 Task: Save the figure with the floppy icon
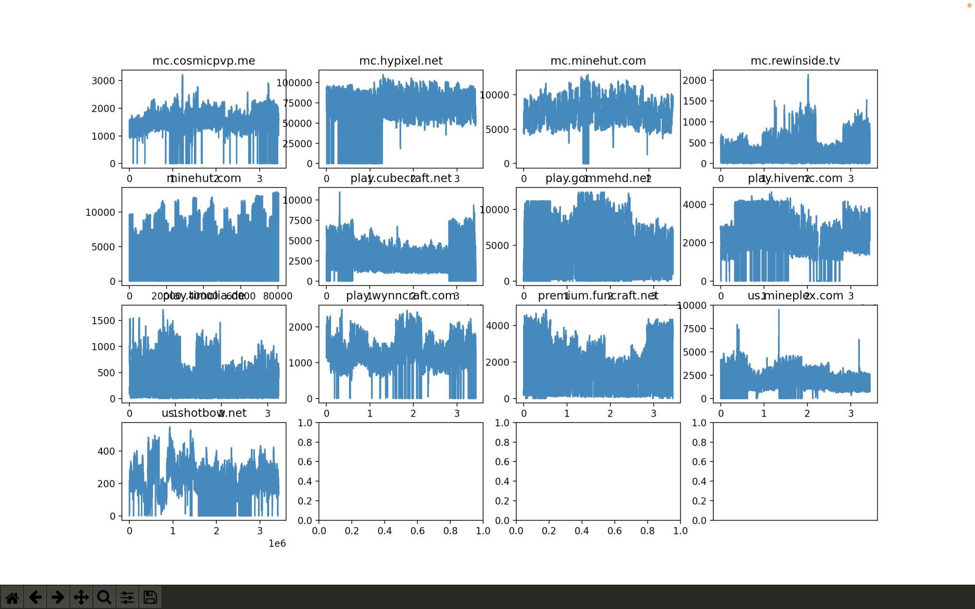[x=150, y=597]
